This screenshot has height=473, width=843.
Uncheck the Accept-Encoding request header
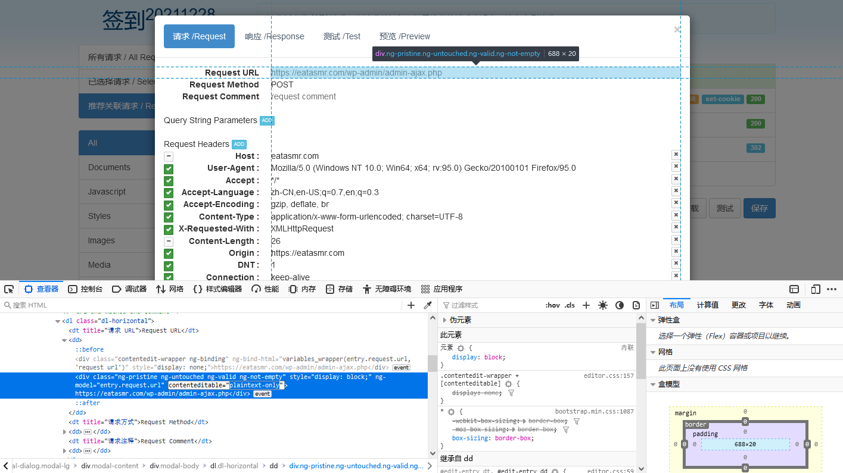[x=168, y=204]
